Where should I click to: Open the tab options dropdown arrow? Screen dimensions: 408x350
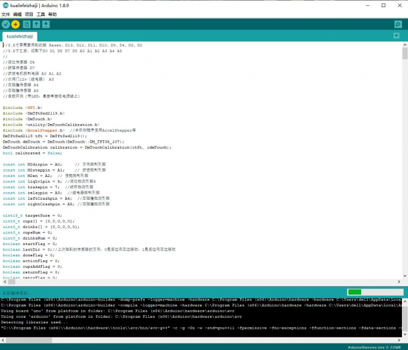click(396, 36)
